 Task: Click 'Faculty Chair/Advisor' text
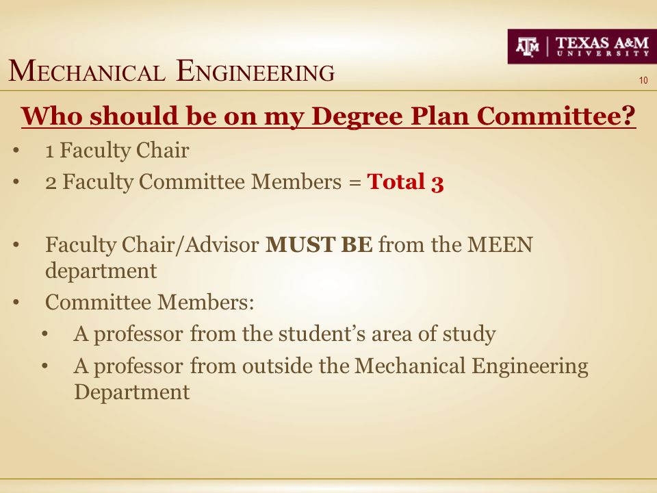point(152,245)
